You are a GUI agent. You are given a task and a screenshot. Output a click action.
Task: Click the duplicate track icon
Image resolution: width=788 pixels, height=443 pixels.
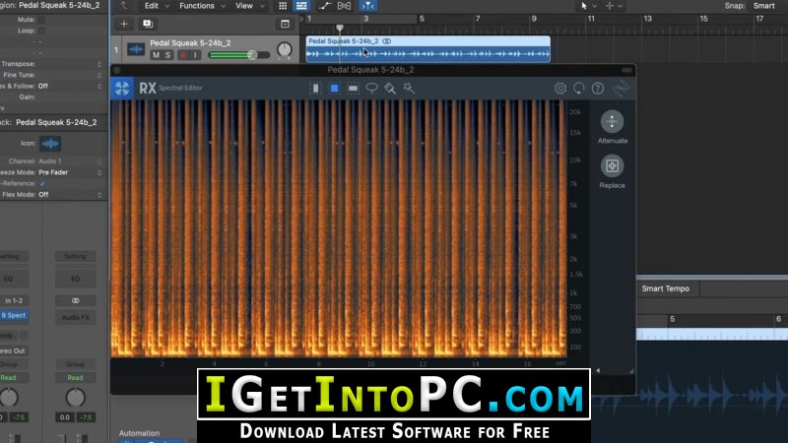click(148, 24)
